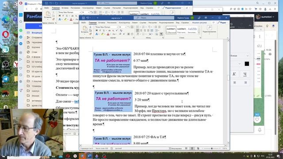
Task: Open Стили group dialog launcher in front Word
Action: 200,38
